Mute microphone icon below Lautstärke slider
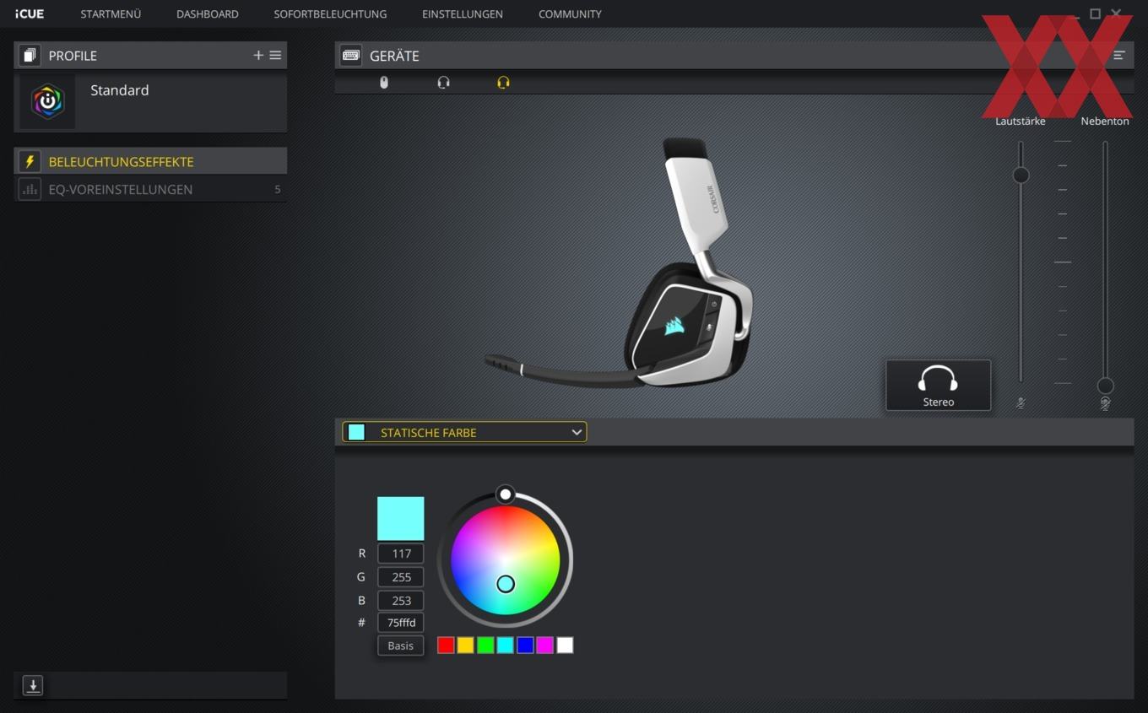This screenshot has height=713, width=1148. (x=1021, y=403)
